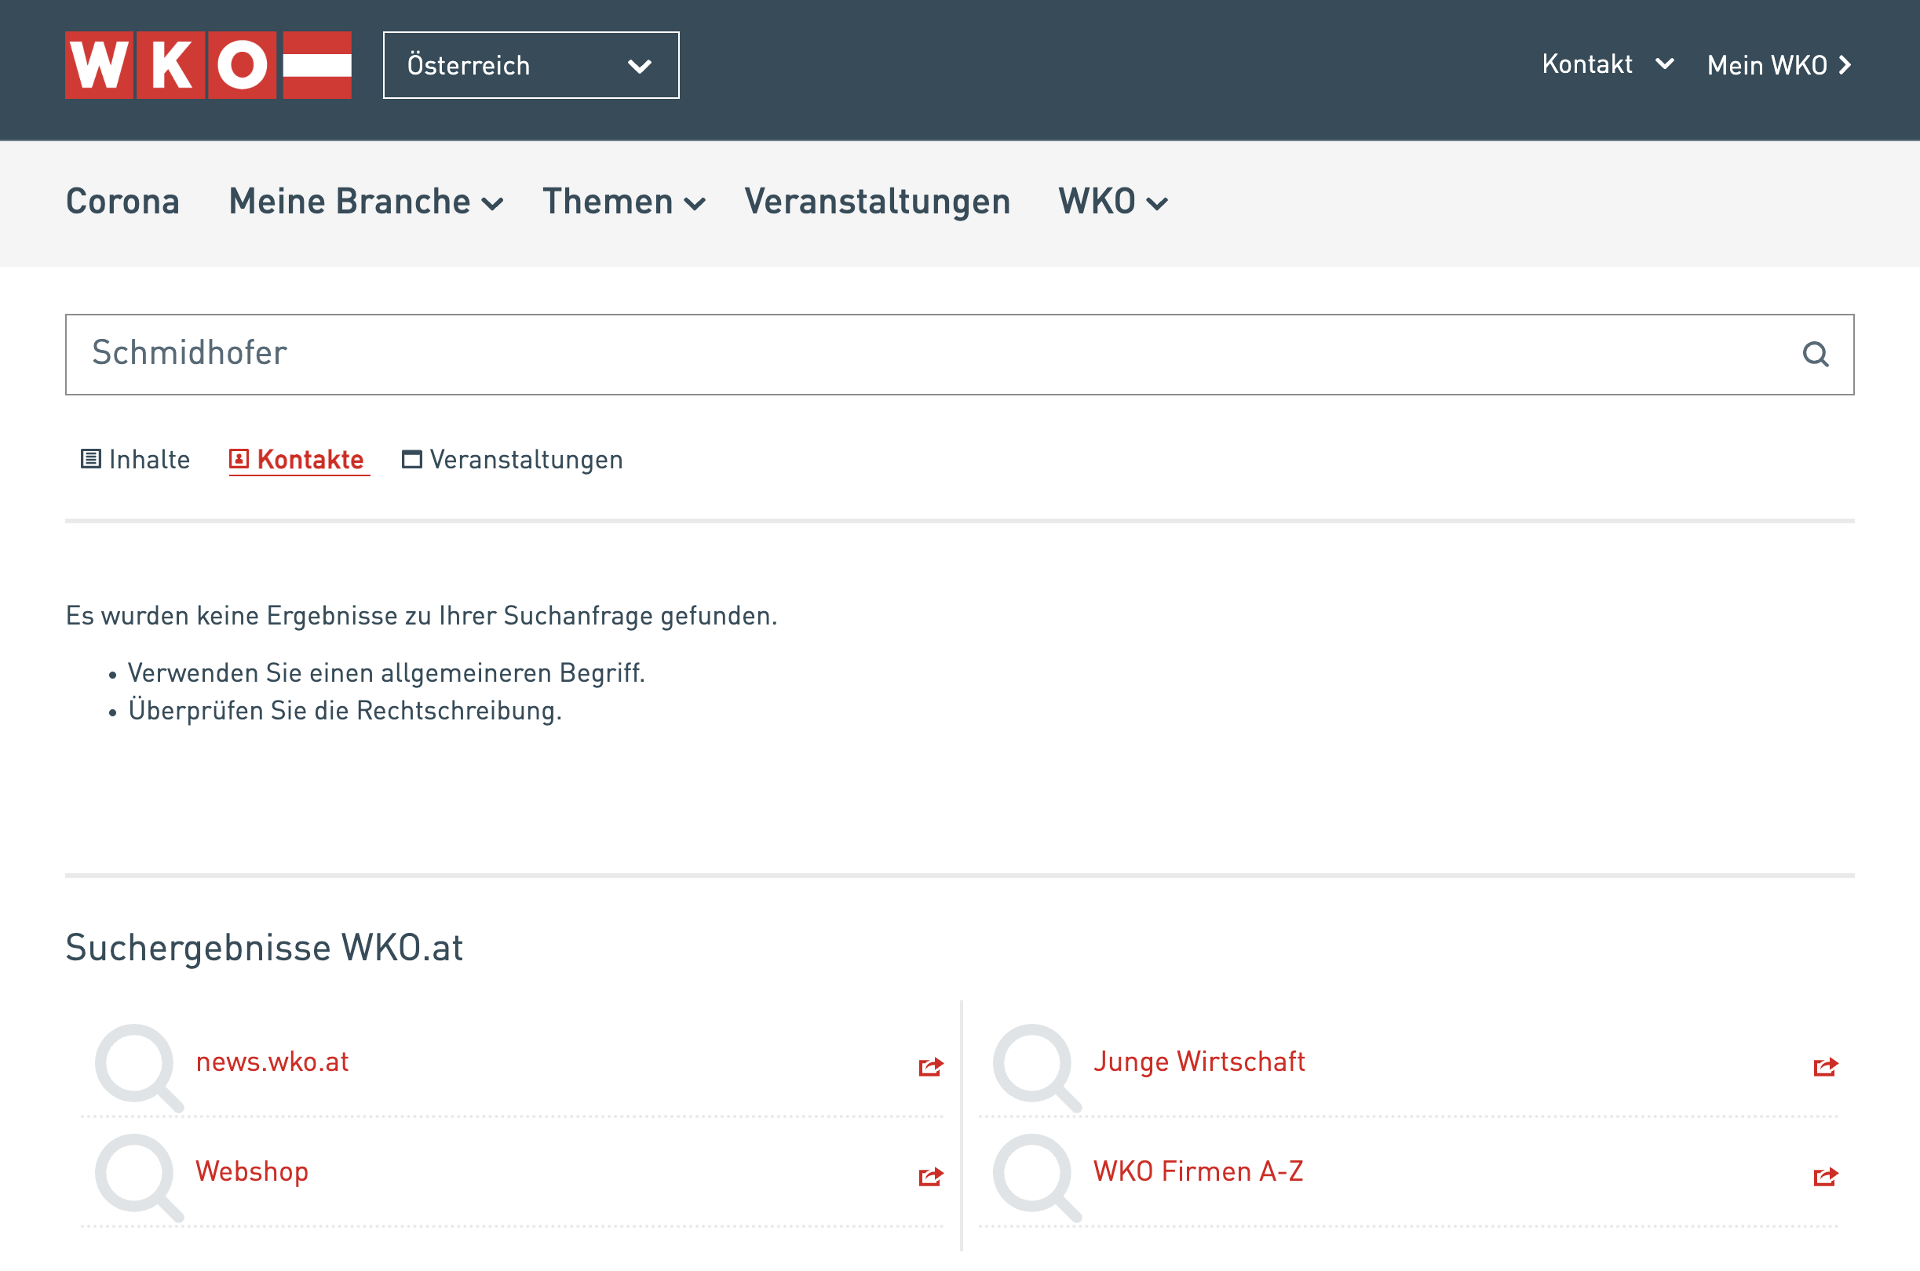Click the Inhalte list icon
The height and width of the screenshot is (1271, 1920).
pyautogui.click(x=91, y=459)
